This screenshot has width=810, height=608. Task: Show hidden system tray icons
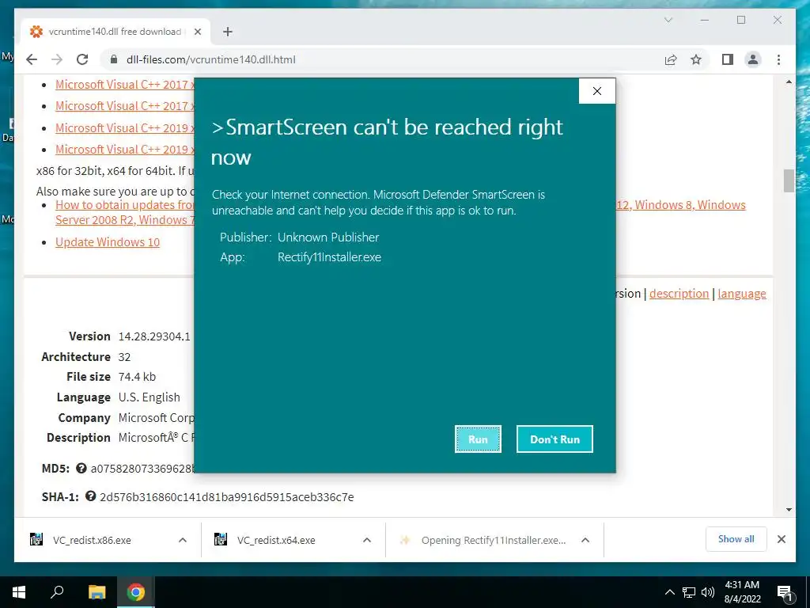[x=669, y=592]
